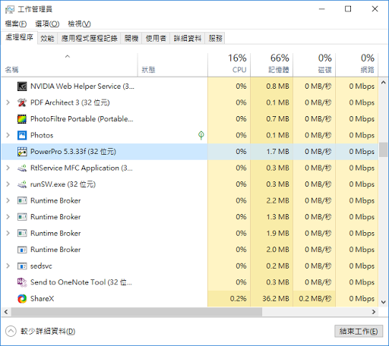
Task: Click the Send to OneNote Tool icon
Action: [22, 282]
